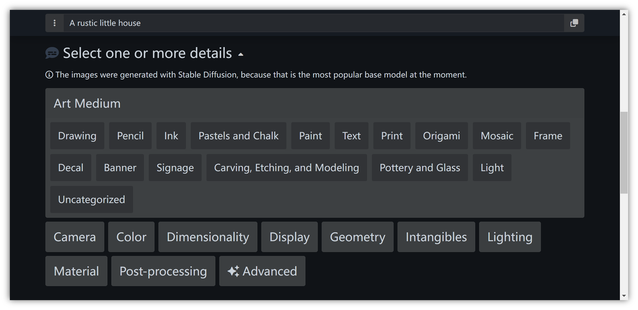Toggle the Origami medium option
Viewport: 638px width, 310px height.
441,136
